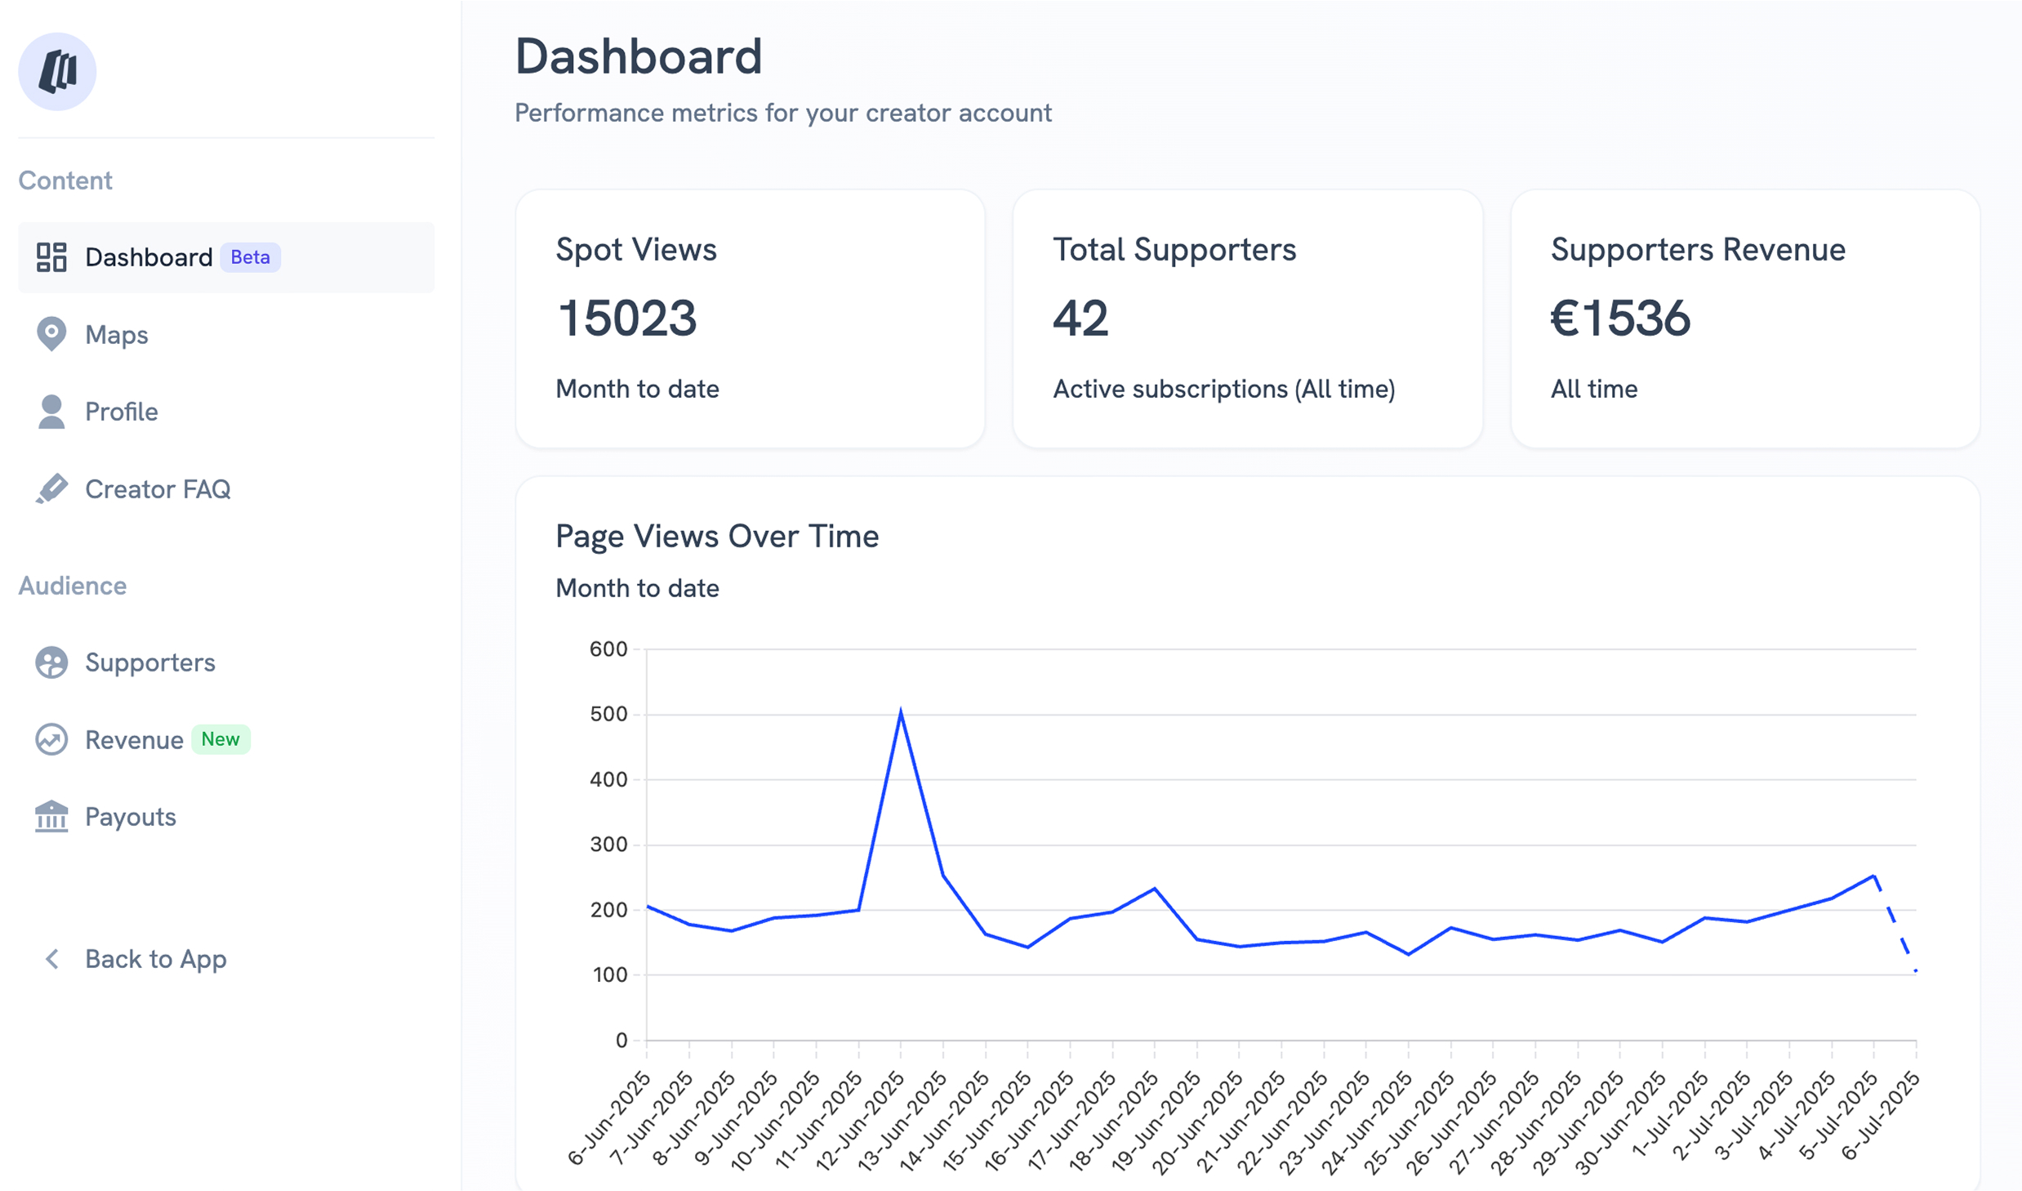
Task: Click the Creator FAQ pencil icon
Action: [x=51, y=488]
